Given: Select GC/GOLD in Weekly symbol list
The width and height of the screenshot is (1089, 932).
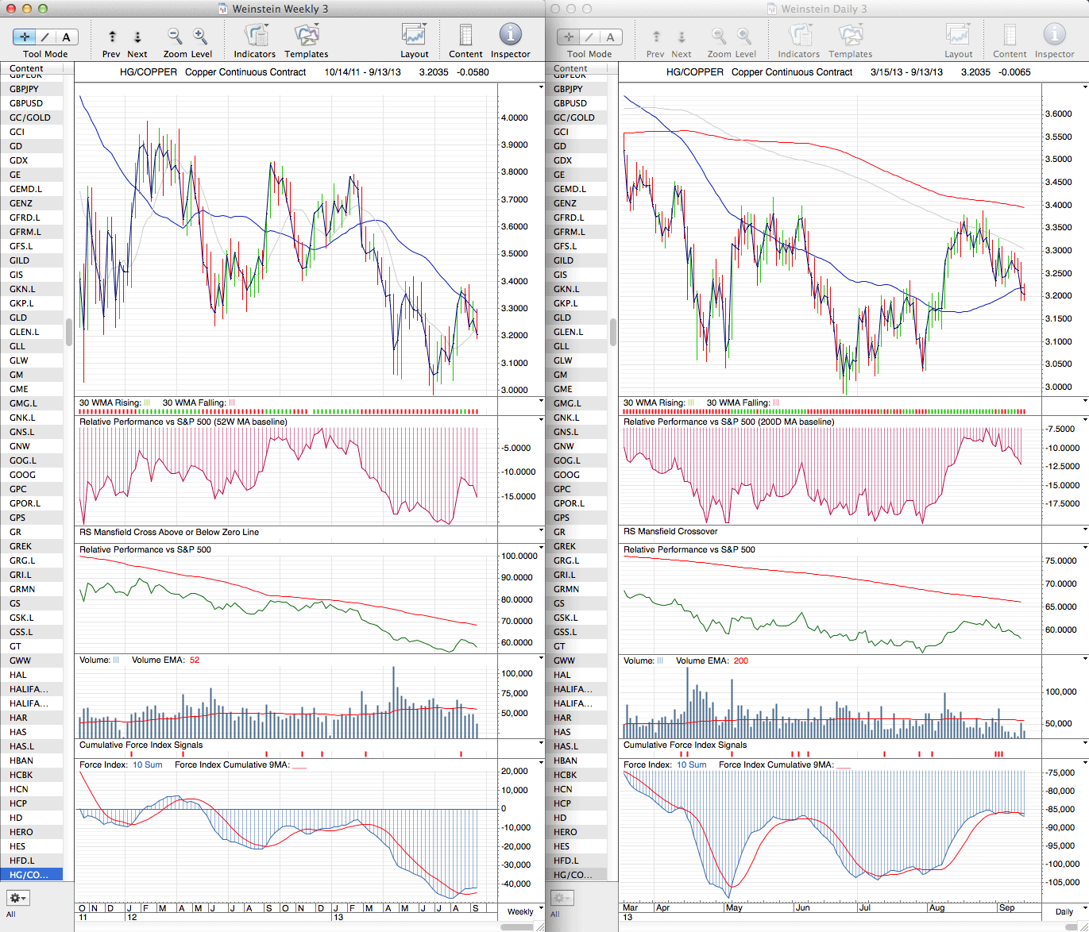Looking at the screenshot, I should click(x=30, y=117).
